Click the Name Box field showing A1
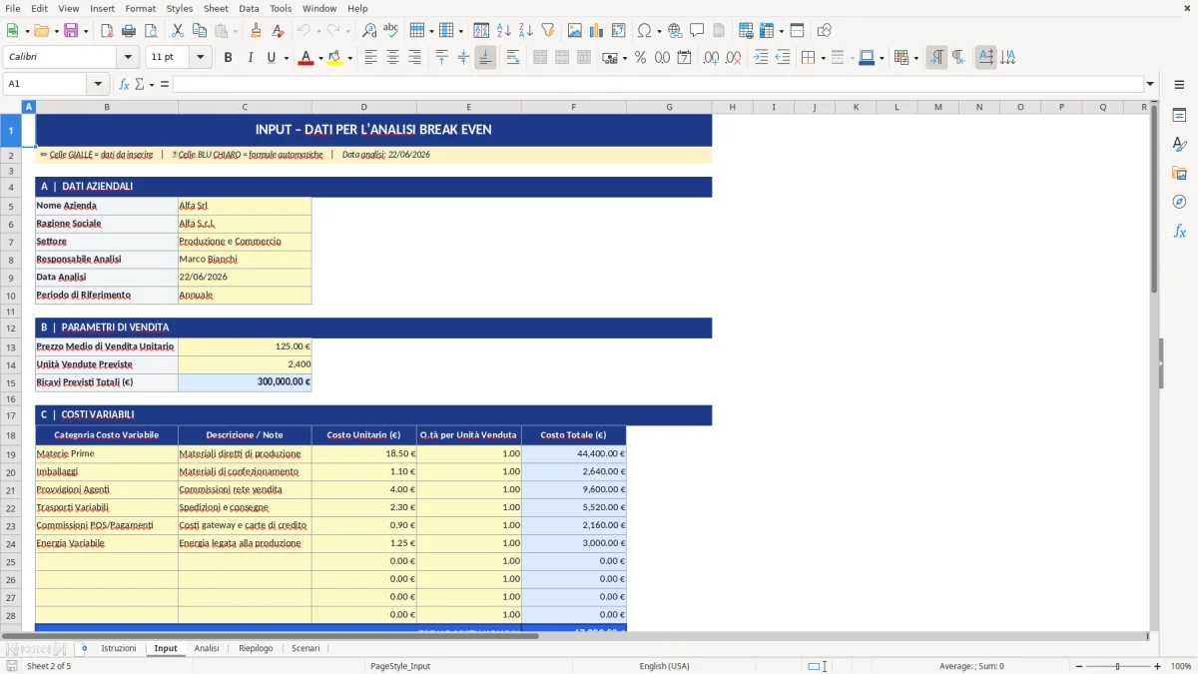This screenshot has height=674, width=1198. [45, 84]
